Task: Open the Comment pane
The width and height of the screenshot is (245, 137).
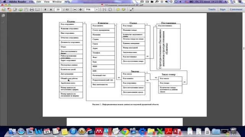Action: coord(236,9)
